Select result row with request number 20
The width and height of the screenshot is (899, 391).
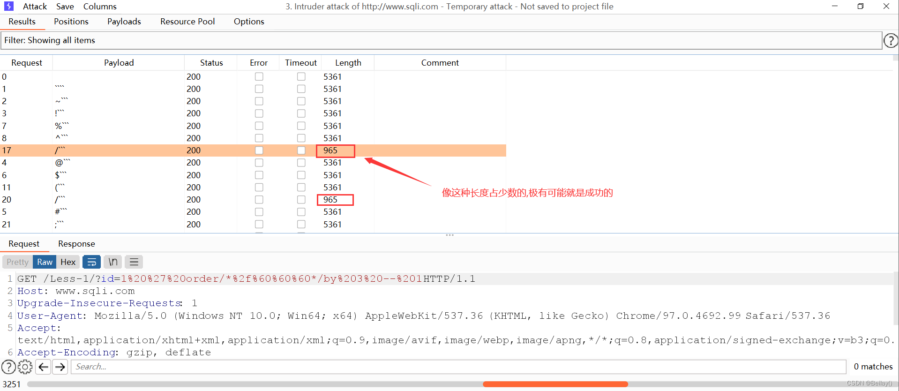click(x=253, y=200)
